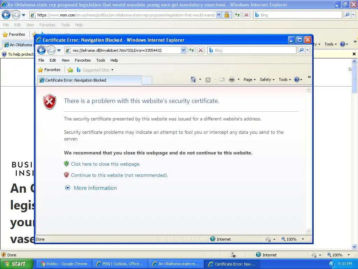The width and height of the screenshot is (358, 269).
Task: Click Forward arrow in Certificate Error window
Action: pyautogui.click(x=51, y=50)
